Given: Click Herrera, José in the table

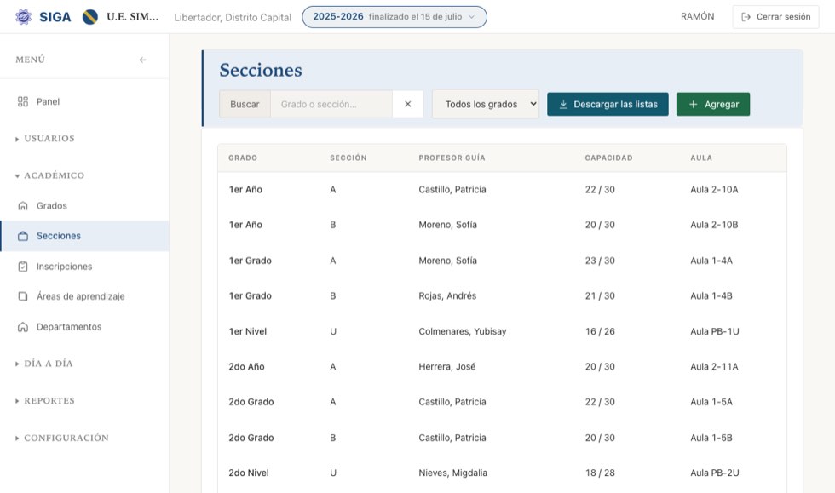Looking at the screenshot, I should coord(446,367).
